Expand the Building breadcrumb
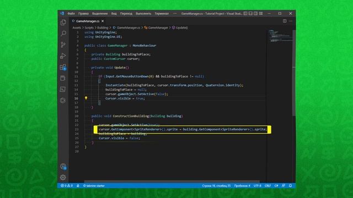 click(103, 28)
